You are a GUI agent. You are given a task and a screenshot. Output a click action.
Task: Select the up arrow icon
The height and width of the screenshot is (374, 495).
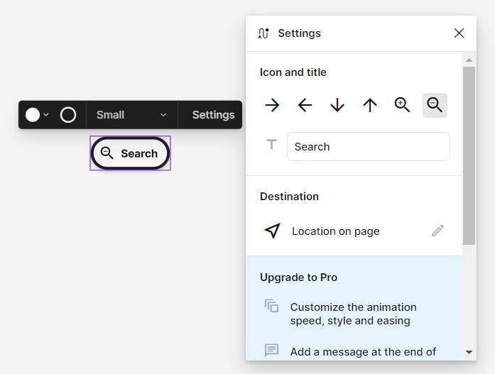tap(370, 105)
